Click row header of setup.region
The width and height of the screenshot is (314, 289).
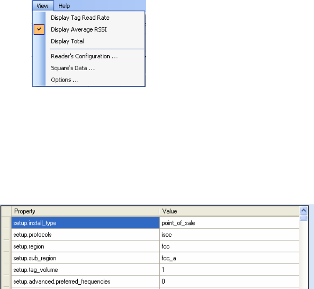[6, 246]
